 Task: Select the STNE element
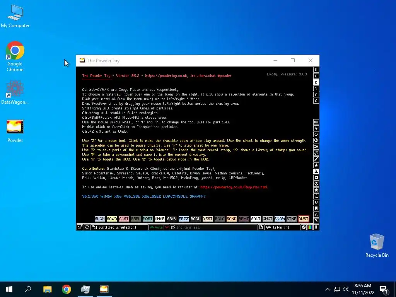pos(292,219)
